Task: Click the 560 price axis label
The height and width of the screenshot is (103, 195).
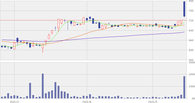Action: pos(191,60)
